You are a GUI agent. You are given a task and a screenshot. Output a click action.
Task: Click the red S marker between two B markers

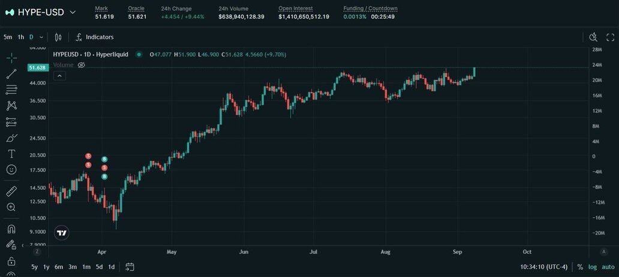pos(104,168)
